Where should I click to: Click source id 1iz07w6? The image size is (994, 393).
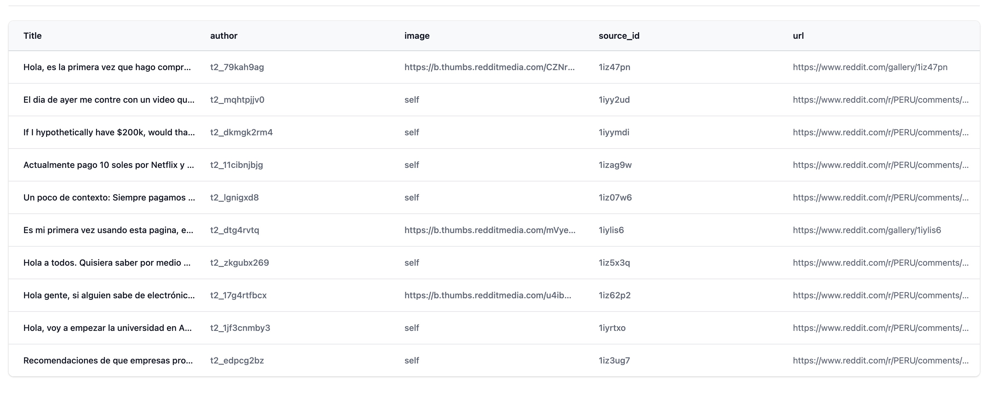tap(615, 197)
